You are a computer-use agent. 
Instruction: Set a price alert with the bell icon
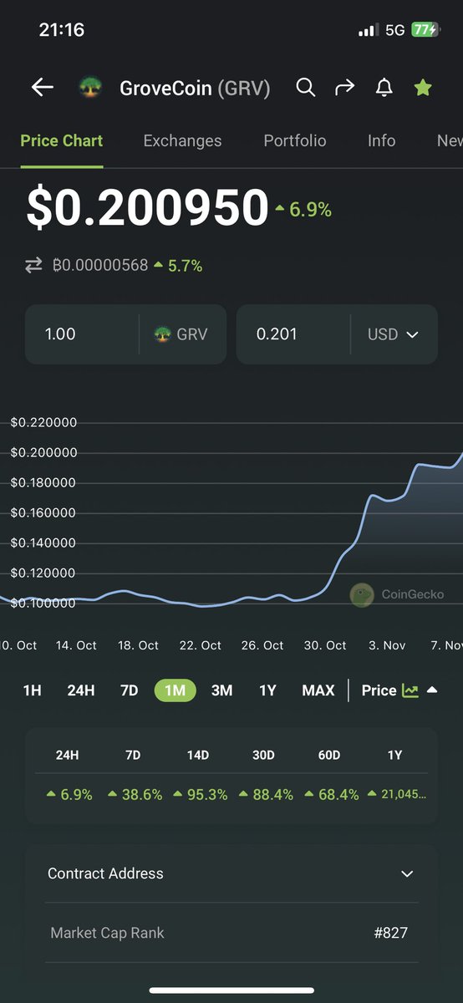(384, 87)
